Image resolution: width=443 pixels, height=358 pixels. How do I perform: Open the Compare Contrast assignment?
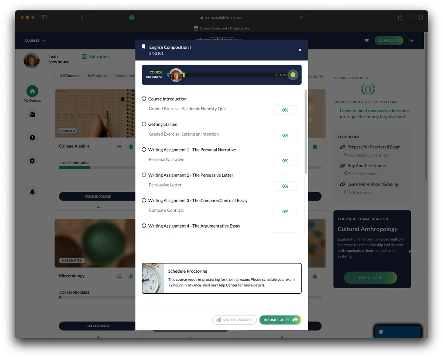[166, 210]
